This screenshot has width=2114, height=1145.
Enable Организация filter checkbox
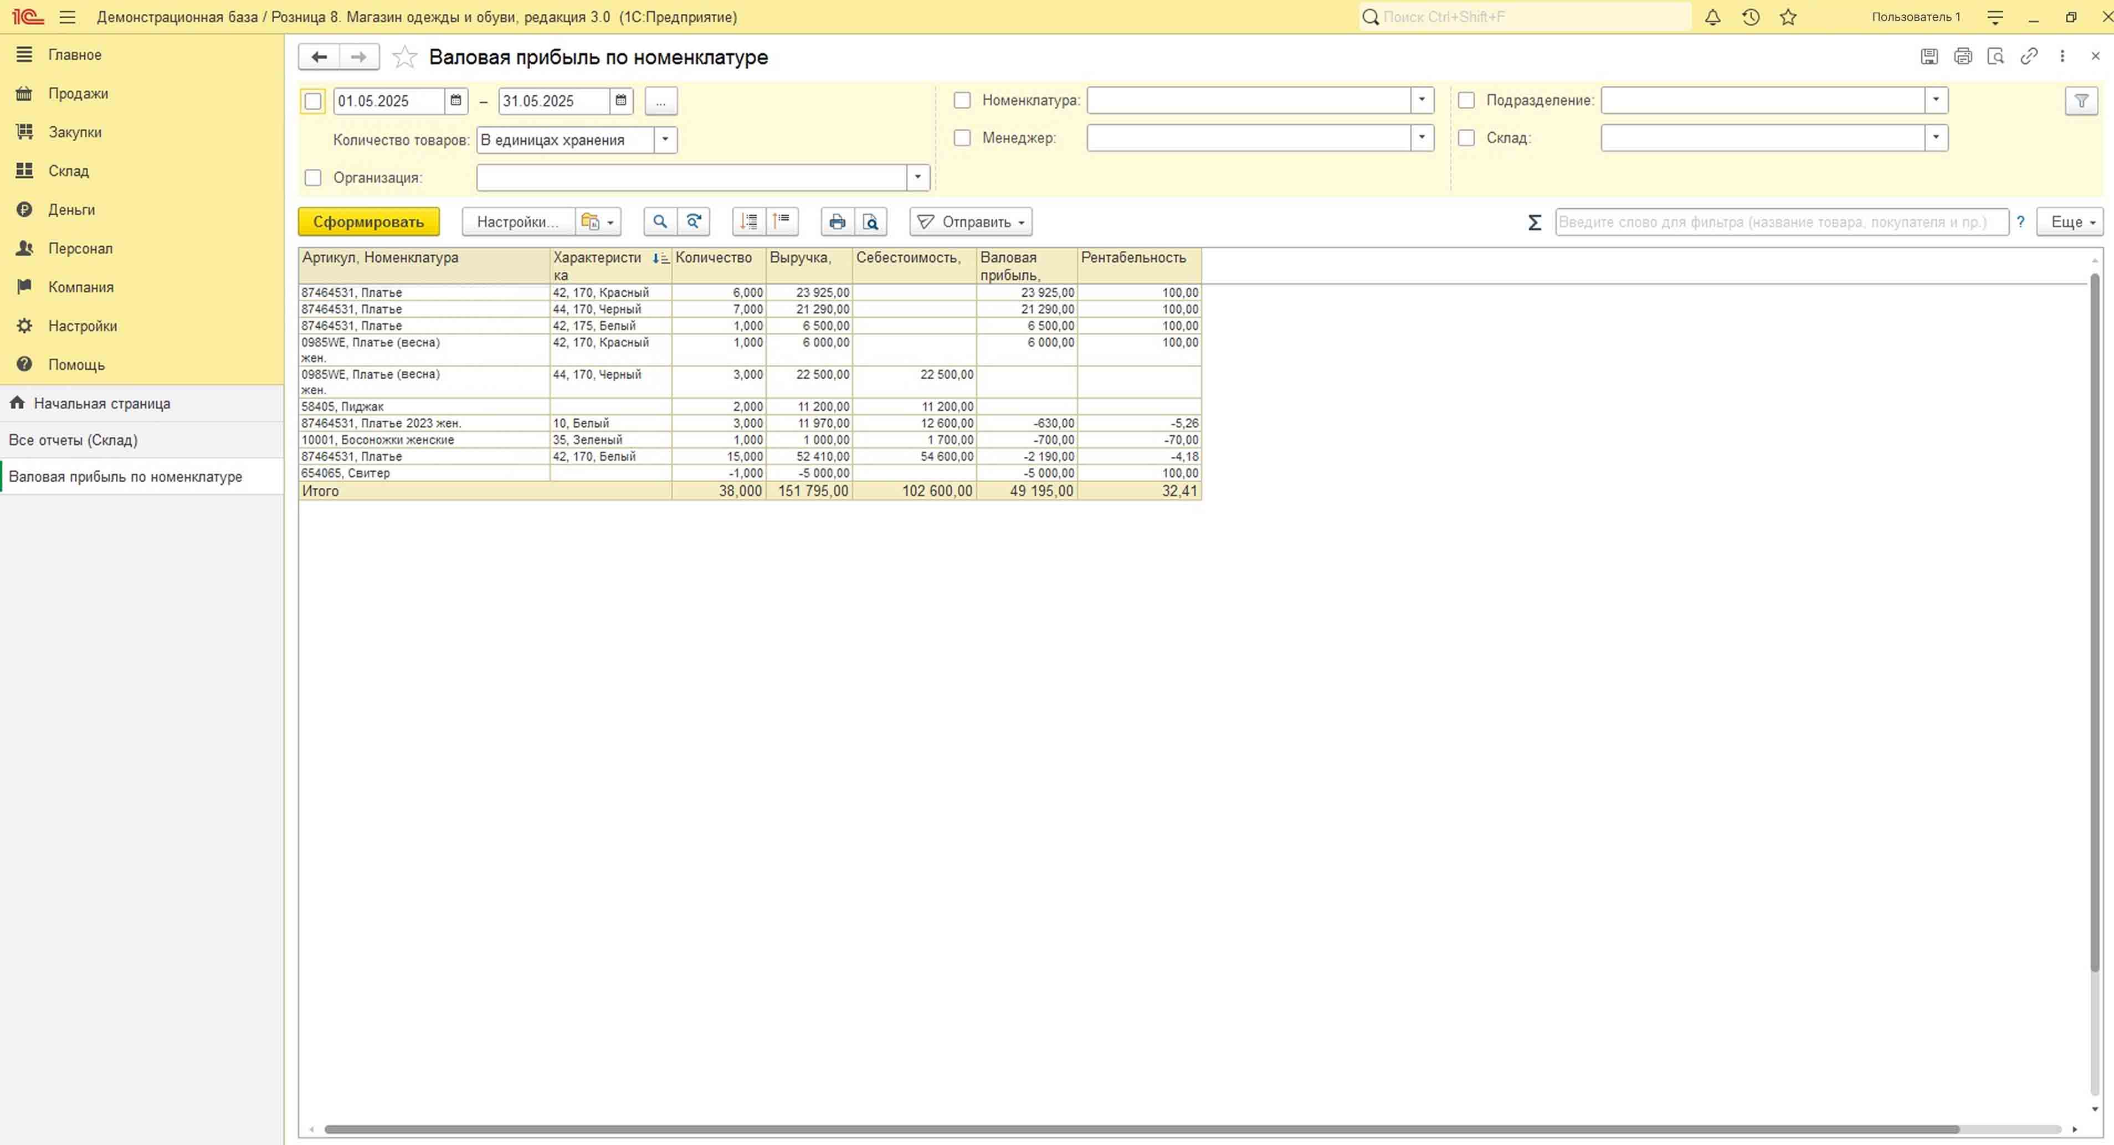[312, 177]
